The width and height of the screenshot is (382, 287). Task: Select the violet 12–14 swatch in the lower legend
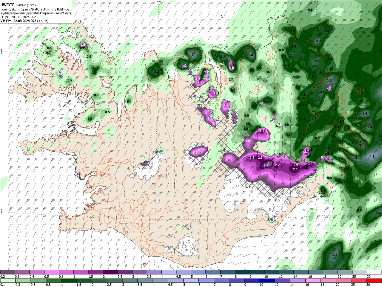[x=282, y=280]
